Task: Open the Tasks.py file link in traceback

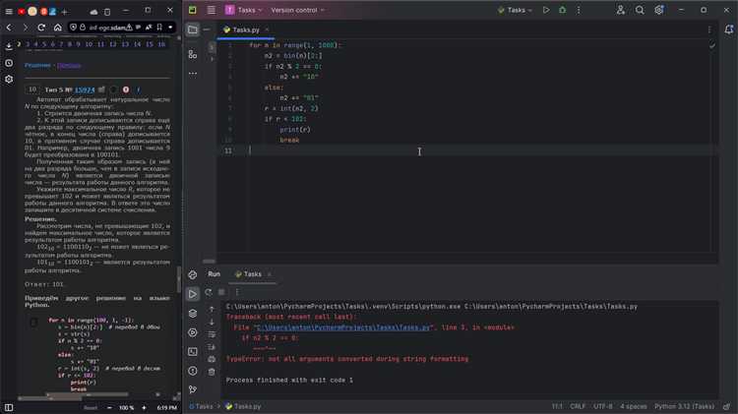Action: click(x=342, y=326)
